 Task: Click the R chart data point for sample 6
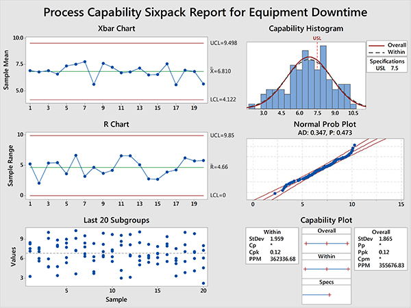76,155
